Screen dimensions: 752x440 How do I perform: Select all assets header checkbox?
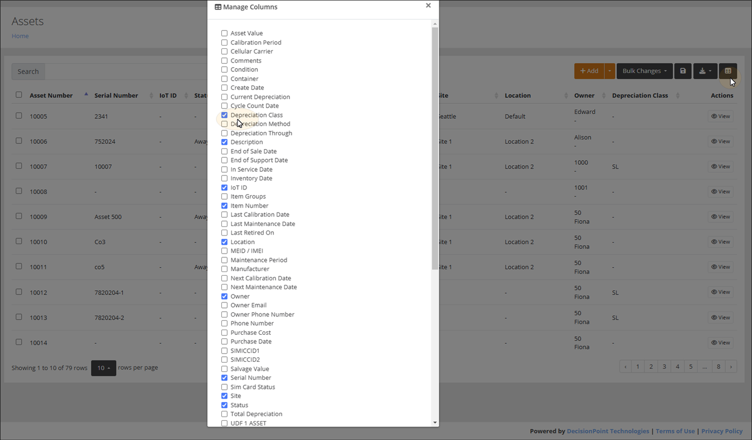(19, 94)
